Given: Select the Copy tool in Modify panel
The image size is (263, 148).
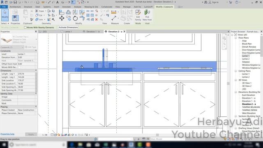Looking at the screenshot, I should 68,18.
